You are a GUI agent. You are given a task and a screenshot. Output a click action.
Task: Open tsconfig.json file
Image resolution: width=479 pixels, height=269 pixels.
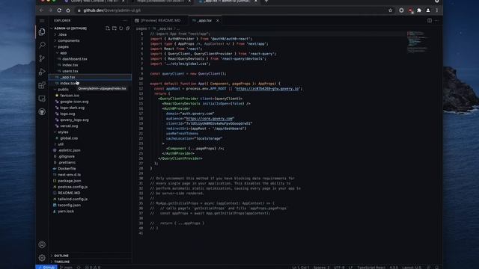click(x=69, y=205)
